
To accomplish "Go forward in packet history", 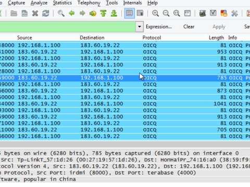I will click(x=82, y=14).
